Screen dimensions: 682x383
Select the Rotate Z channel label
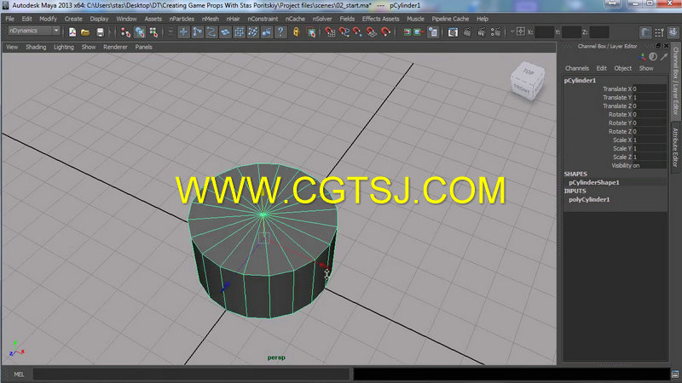[x=620, y=131]
